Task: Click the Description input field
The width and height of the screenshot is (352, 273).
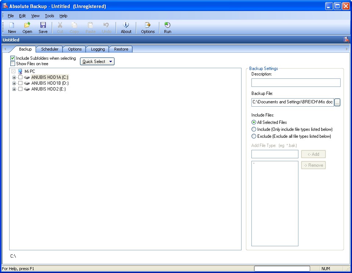Action: (296, 82)
